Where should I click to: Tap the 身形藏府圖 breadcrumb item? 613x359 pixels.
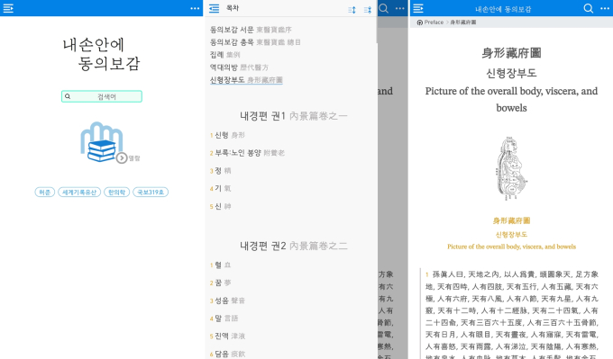463,22
